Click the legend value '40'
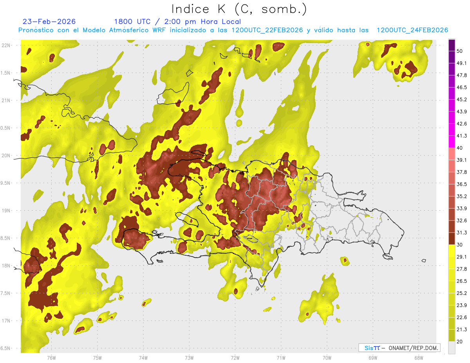Screen dimensions: 470x363 coord(460,148)
